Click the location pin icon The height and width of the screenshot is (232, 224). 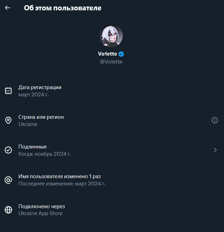(x=8, y=120)
